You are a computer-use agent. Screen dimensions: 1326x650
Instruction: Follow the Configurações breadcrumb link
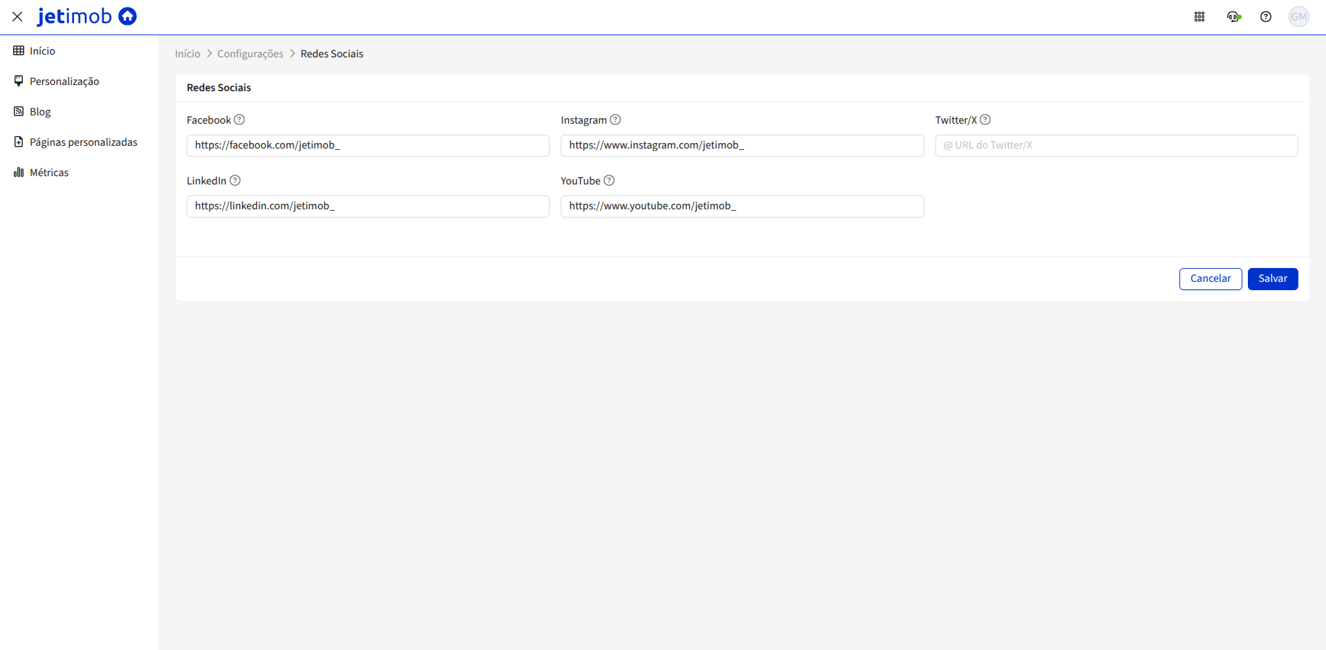click(x=250, y=54)
